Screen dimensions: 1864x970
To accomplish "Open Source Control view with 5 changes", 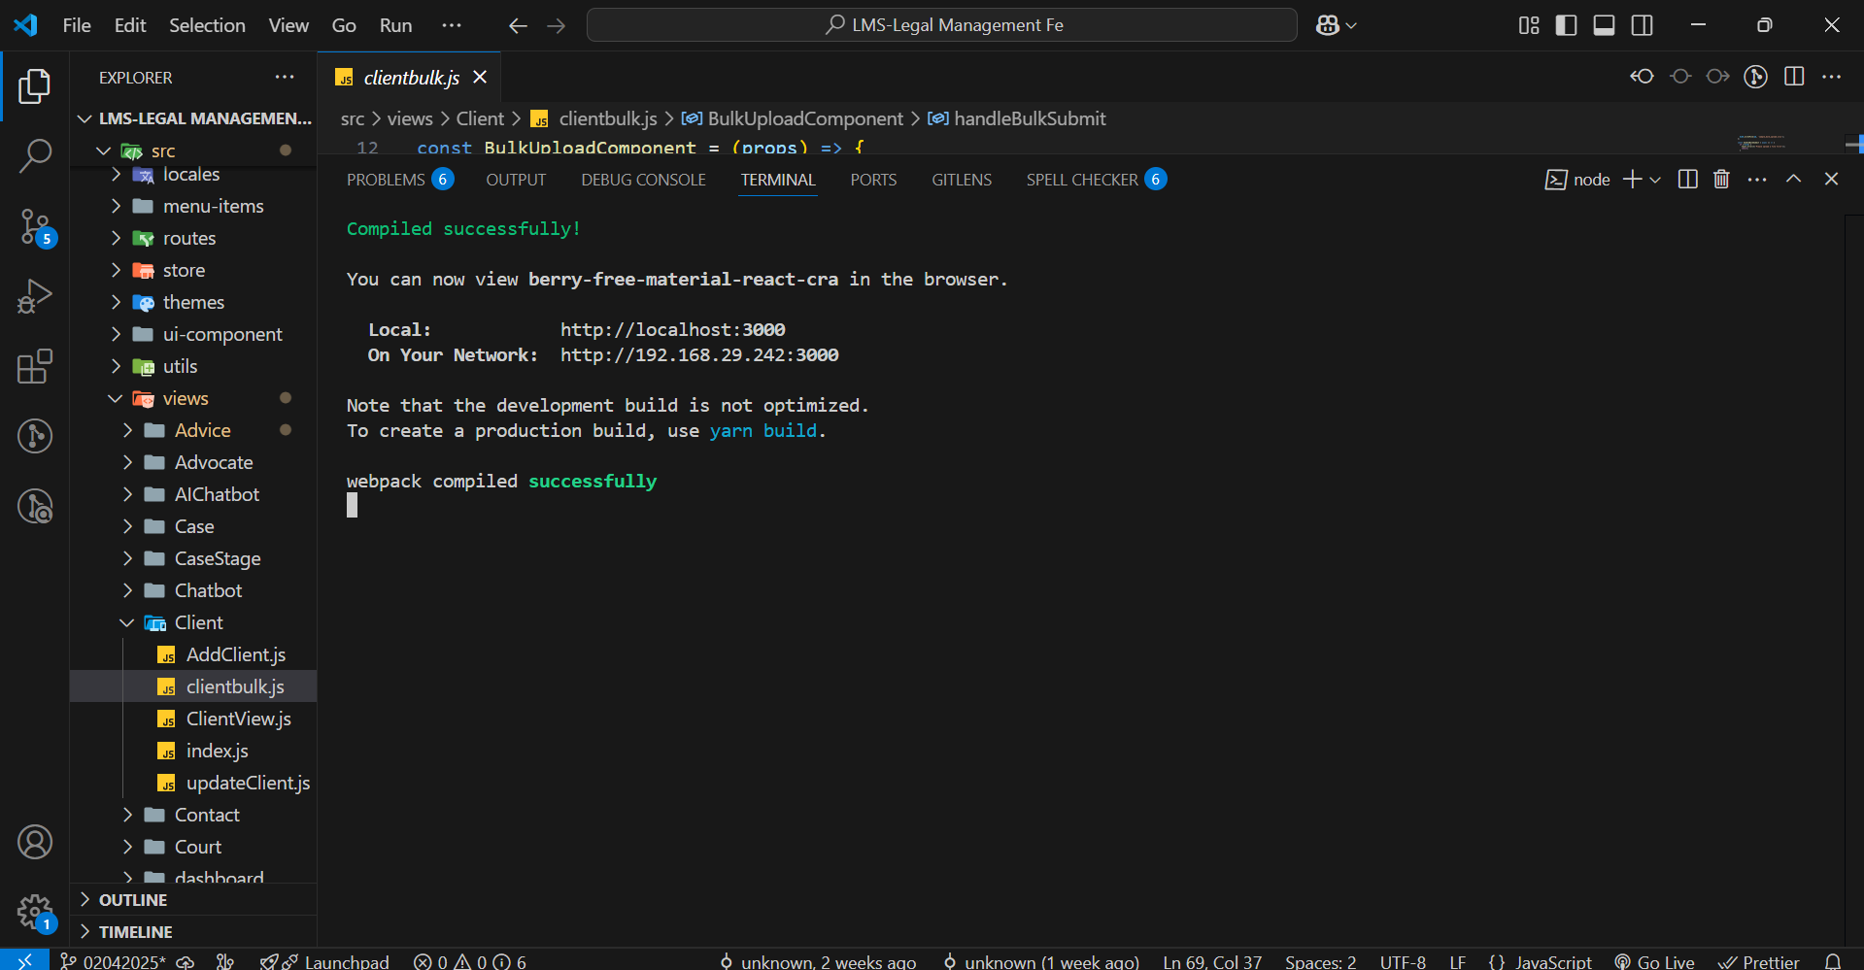I will [x=35, y=227].
